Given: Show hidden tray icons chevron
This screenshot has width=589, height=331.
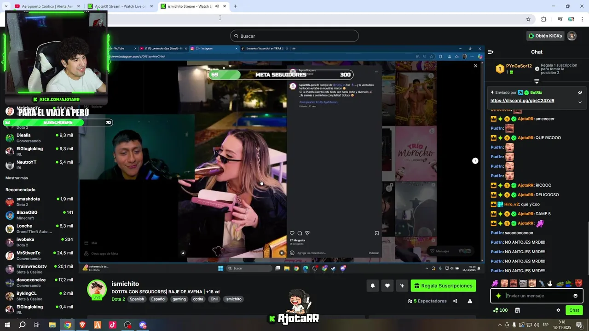Looking at the screenshot, I should click(x=500, y=325).
